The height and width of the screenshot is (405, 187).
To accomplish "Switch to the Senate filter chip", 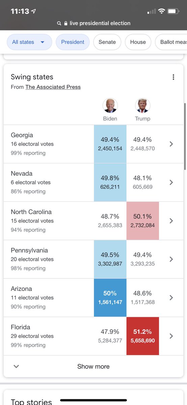I will (107, 42).
